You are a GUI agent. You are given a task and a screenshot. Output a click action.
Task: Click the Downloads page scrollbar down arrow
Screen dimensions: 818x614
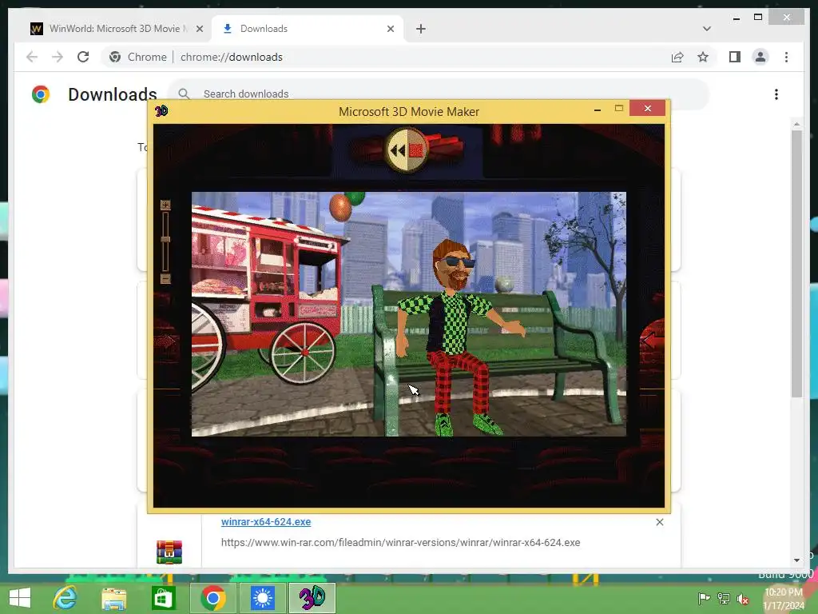pos(796,560)
